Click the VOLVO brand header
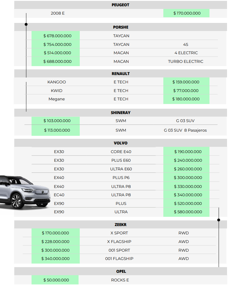Screen dimensions: 241x285 [x=121, y=143]
